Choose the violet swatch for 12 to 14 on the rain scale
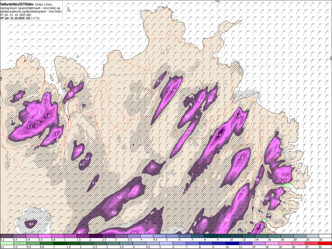 point(246,244)
